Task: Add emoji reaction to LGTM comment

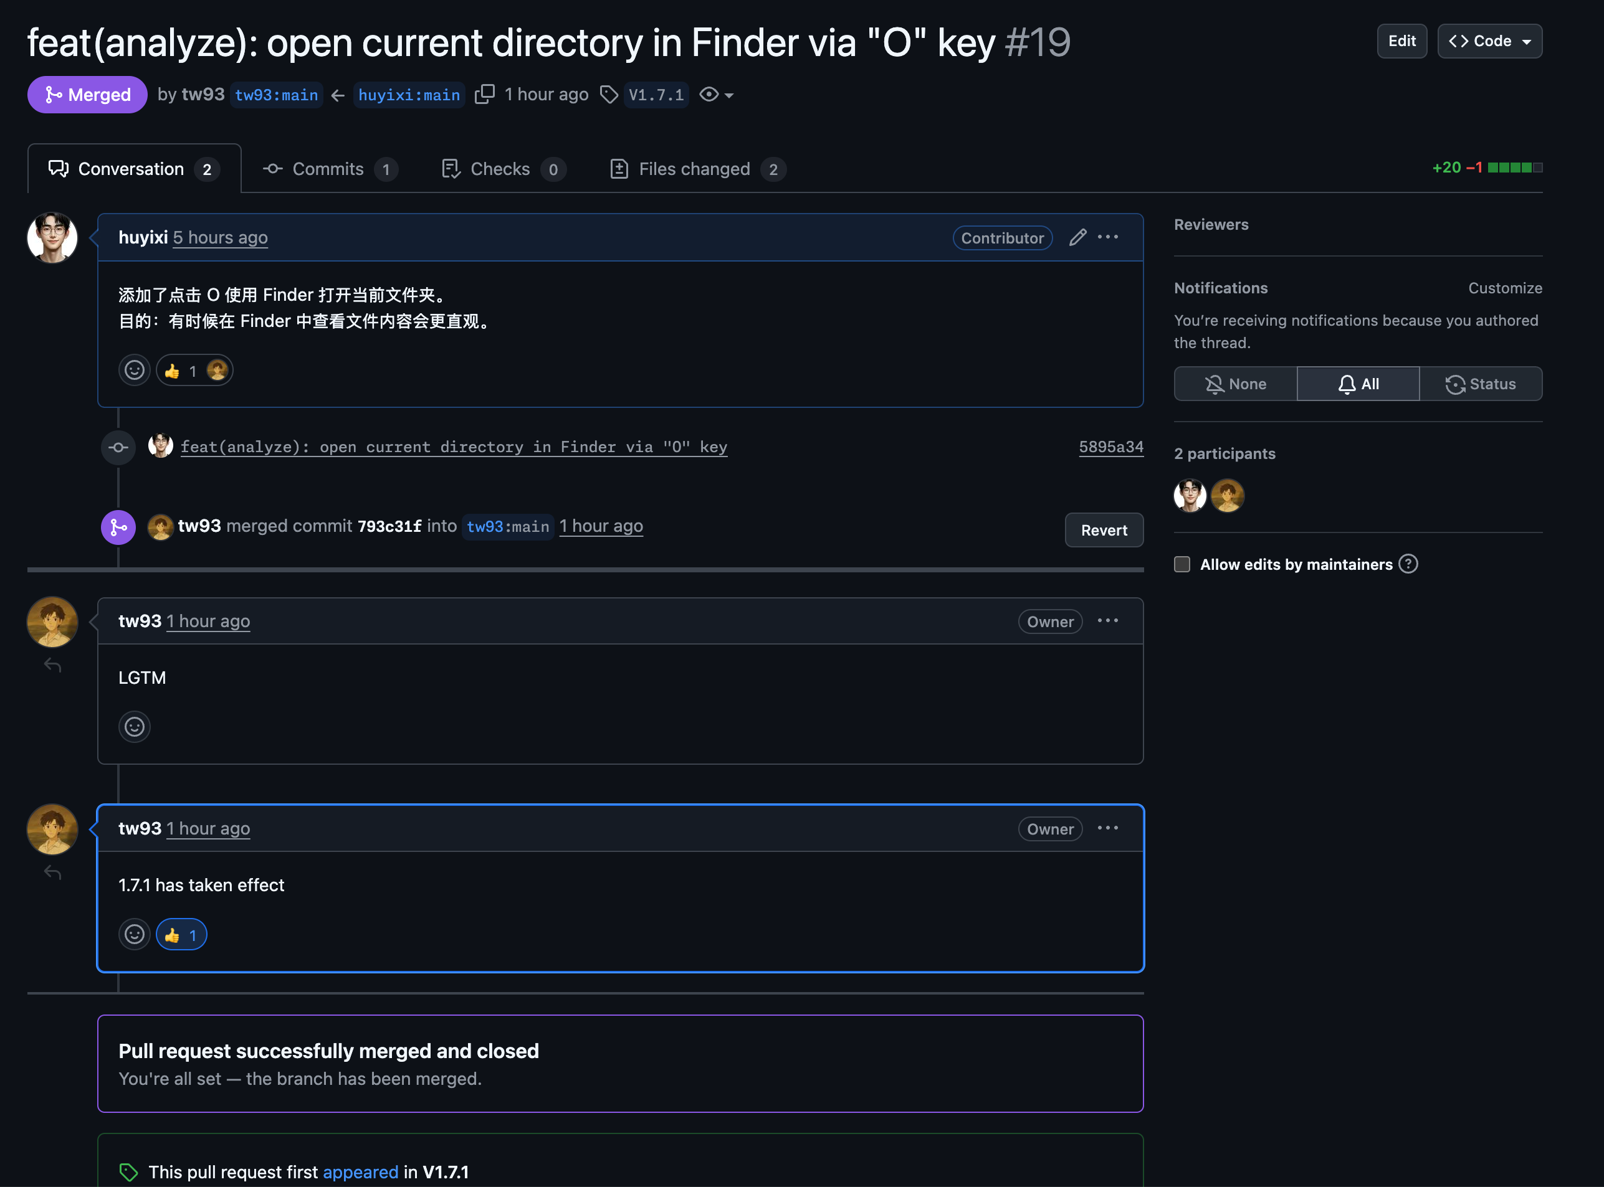Action: pos(135,726)
